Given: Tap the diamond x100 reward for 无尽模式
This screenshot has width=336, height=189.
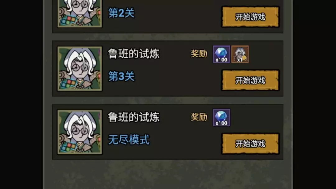Looking at the screenshot, I should tap(222, 118).
